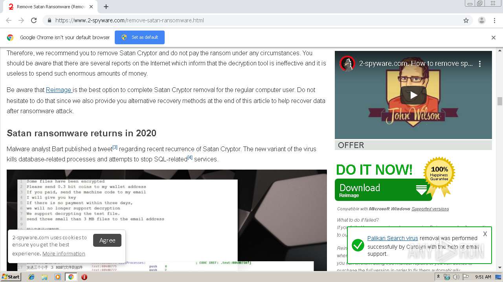Click the scrollbar up arrow
503x282 pixels.
500,51
